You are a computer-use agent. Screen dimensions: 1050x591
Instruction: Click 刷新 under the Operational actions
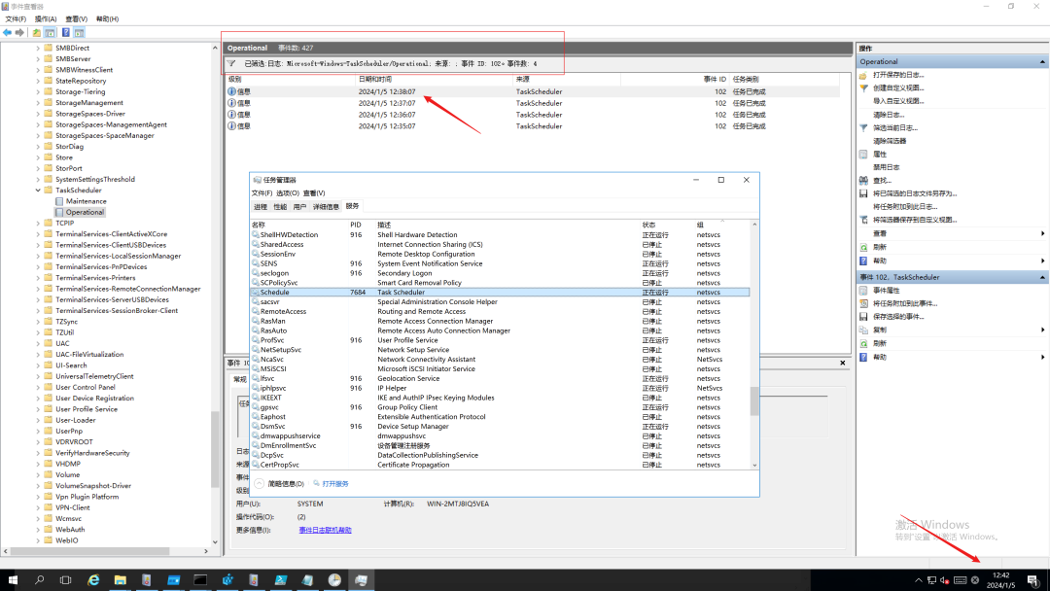[880, 247]
